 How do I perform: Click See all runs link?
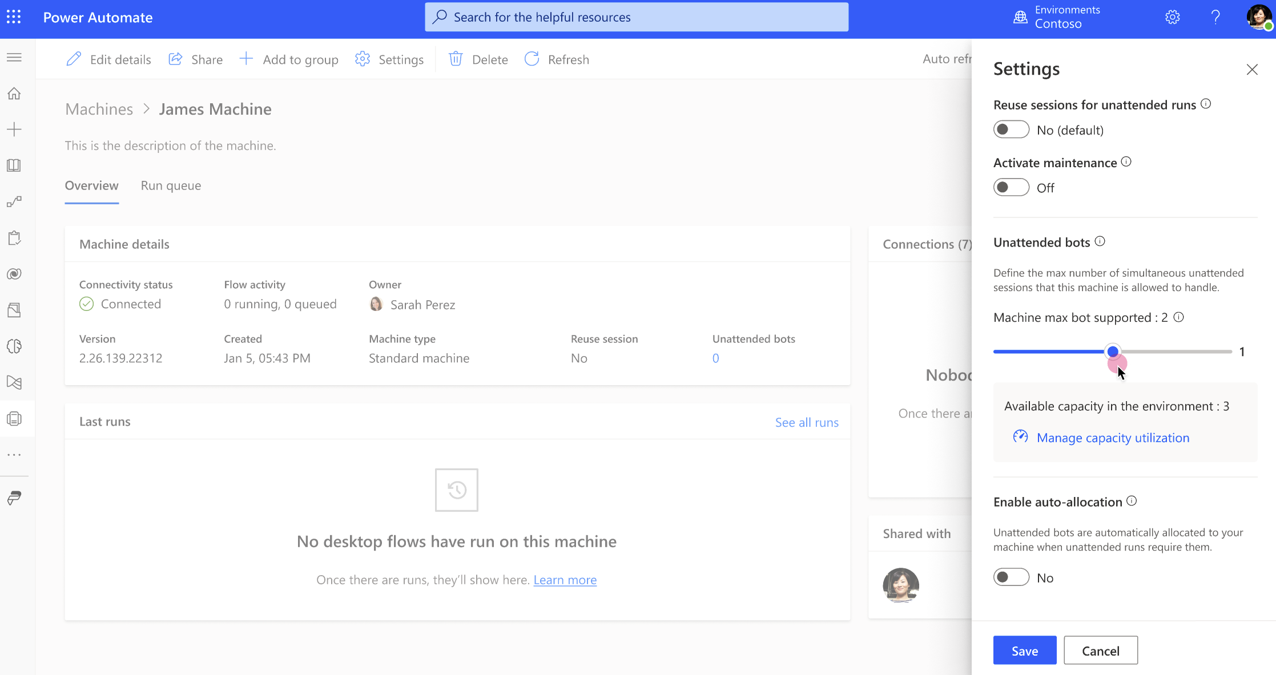tap(807, 422)
